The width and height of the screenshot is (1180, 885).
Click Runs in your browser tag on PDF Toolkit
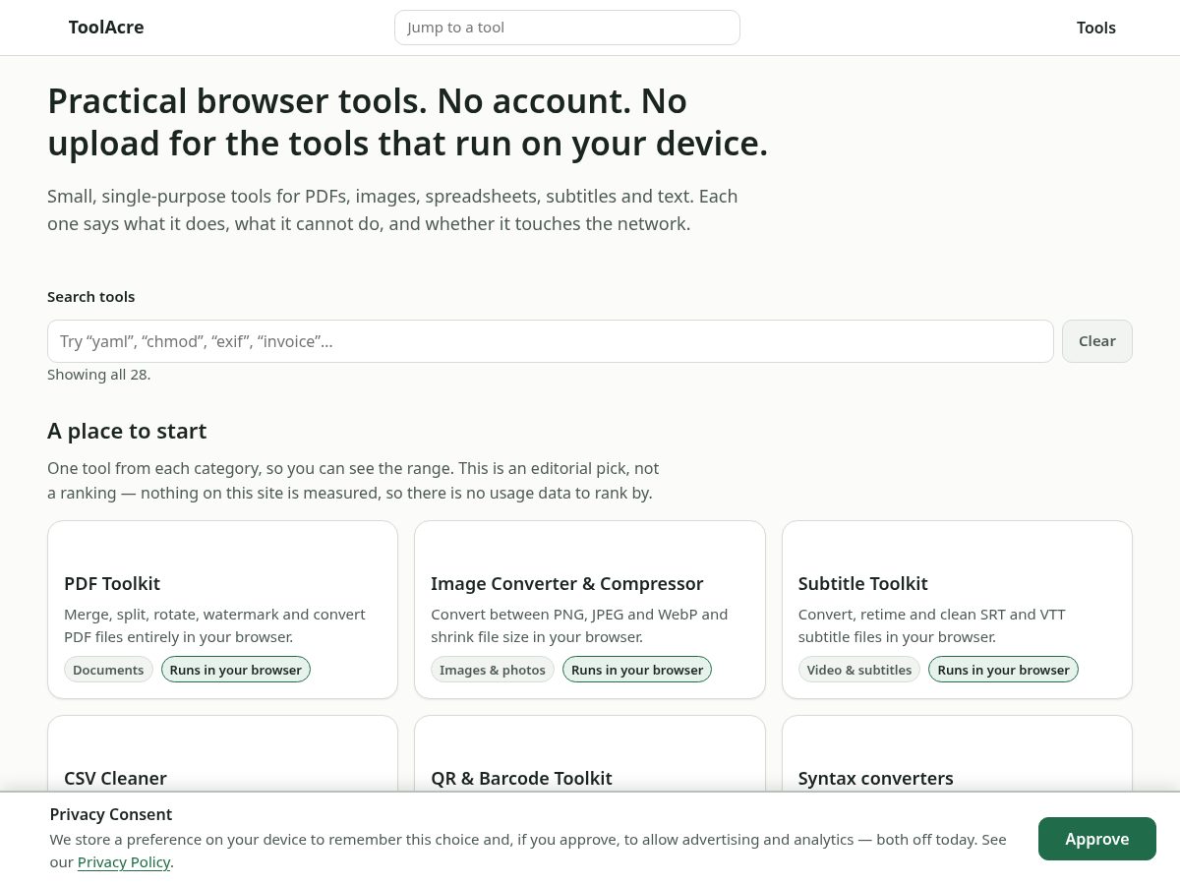point(236,670)
